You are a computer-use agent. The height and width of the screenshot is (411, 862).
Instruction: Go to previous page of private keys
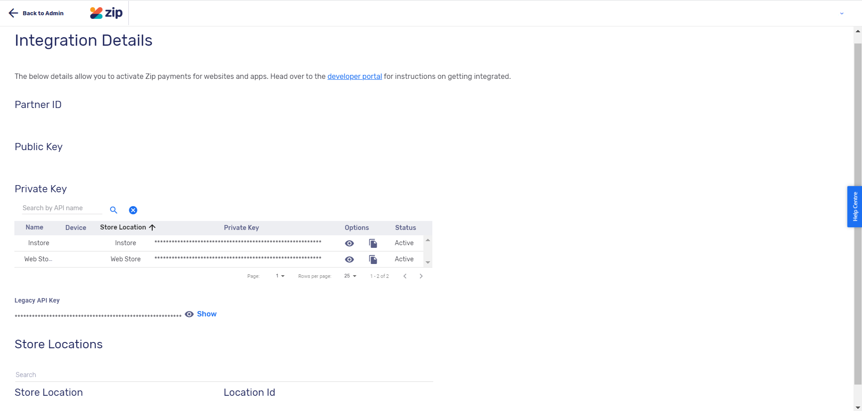tap(405, 276)
